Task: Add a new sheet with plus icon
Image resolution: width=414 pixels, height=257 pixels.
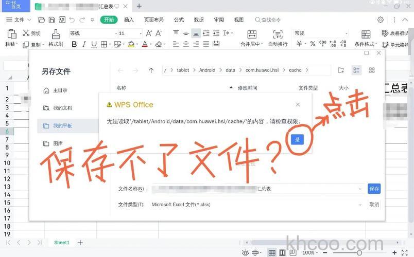Action: [x=80, y=243]
